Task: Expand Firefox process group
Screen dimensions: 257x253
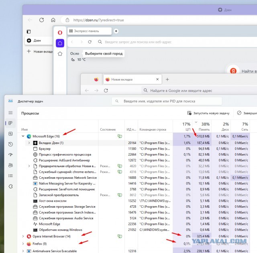Action: pos(23,244)
